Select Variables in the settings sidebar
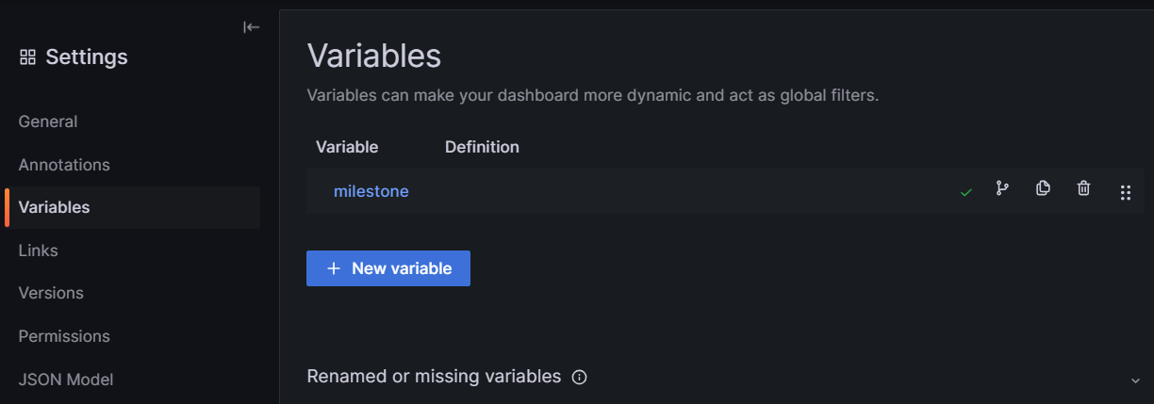Viewport: 1154px width, 404px height. [55, 207]
